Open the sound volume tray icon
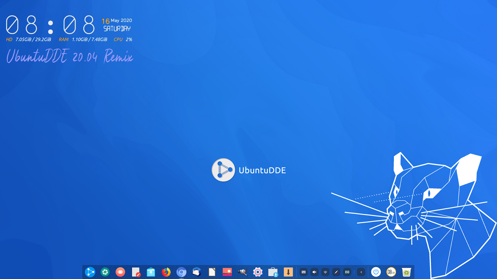The width and height of the screenshot is (497, 279). 314,272
